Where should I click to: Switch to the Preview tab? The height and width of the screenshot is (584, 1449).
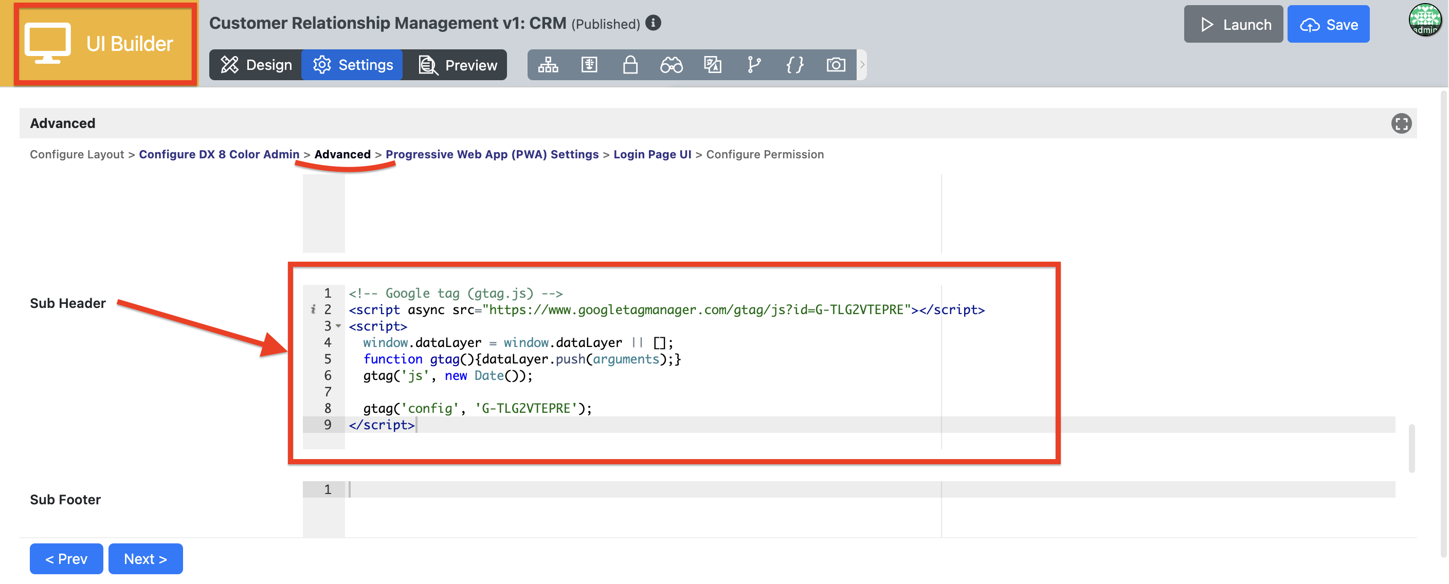(x=458, y=65)
